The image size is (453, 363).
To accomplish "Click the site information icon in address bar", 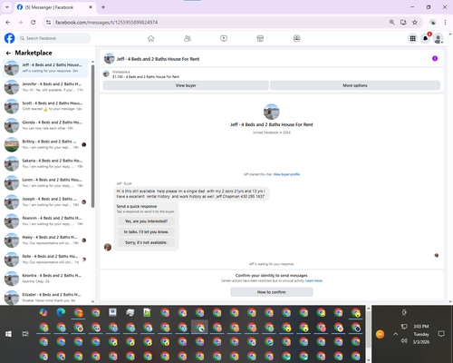I will pyautogui.click(x=48, y=22).
